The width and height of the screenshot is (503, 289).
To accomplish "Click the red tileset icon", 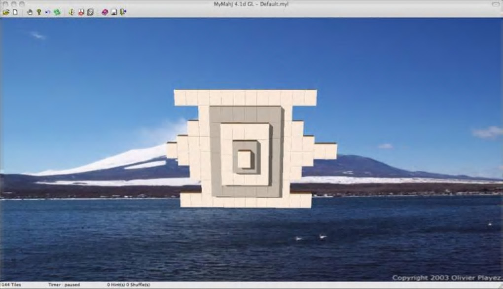I will (81, 12).
